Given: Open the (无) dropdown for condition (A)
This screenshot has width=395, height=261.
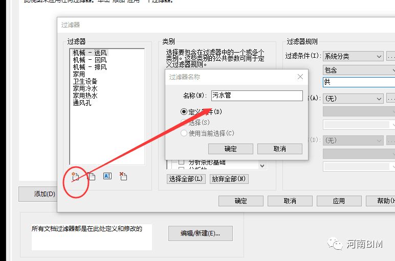Looking at the screenshot, I should [353, 98].
